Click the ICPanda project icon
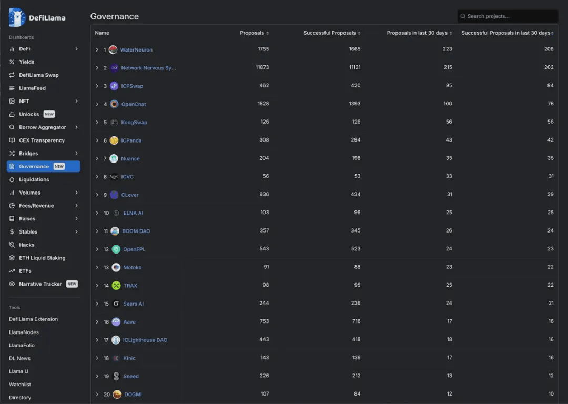 [114, 140]
